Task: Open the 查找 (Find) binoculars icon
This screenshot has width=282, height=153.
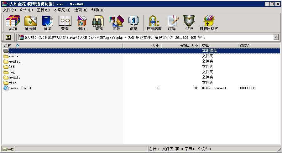Action: point(99,23)
